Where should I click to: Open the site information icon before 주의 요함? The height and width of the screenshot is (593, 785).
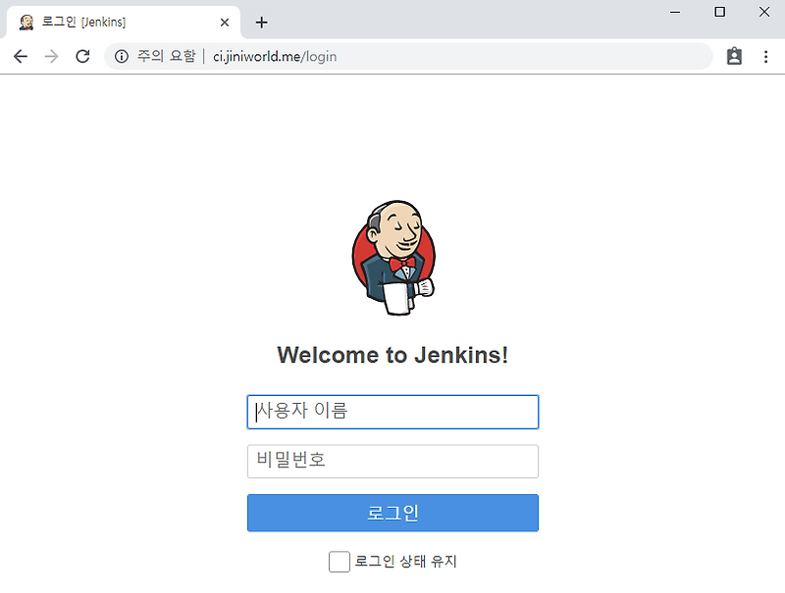pyautogui.click(x=122, y=56)
